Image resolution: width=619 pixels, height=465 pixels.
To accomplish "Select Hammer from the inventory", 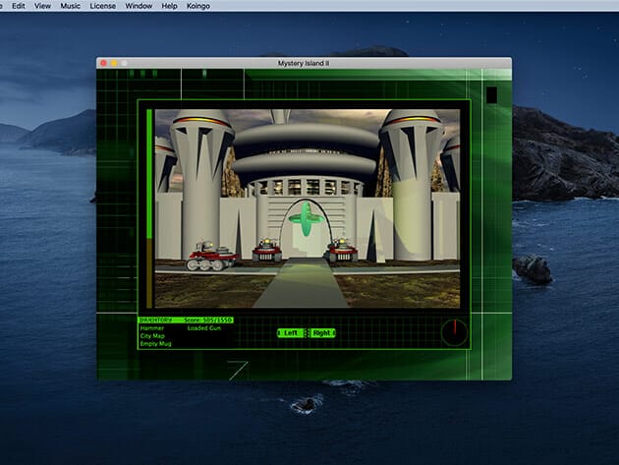I will click(x=151, y=327).
